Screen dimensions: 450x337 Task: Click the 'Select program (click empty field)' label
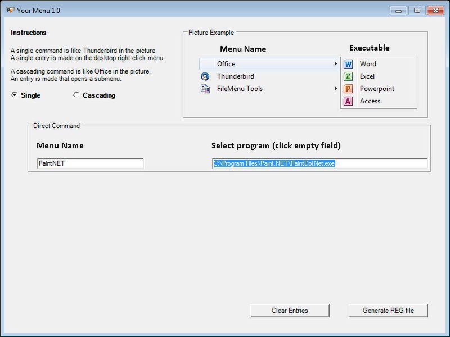[276, 145]
